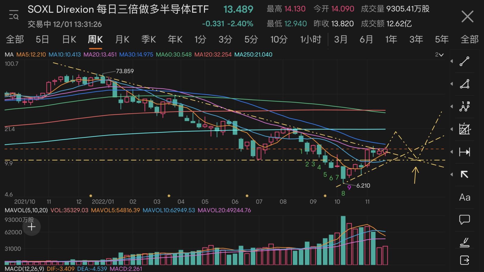Close the chart with the X button

tap(467, 16)
